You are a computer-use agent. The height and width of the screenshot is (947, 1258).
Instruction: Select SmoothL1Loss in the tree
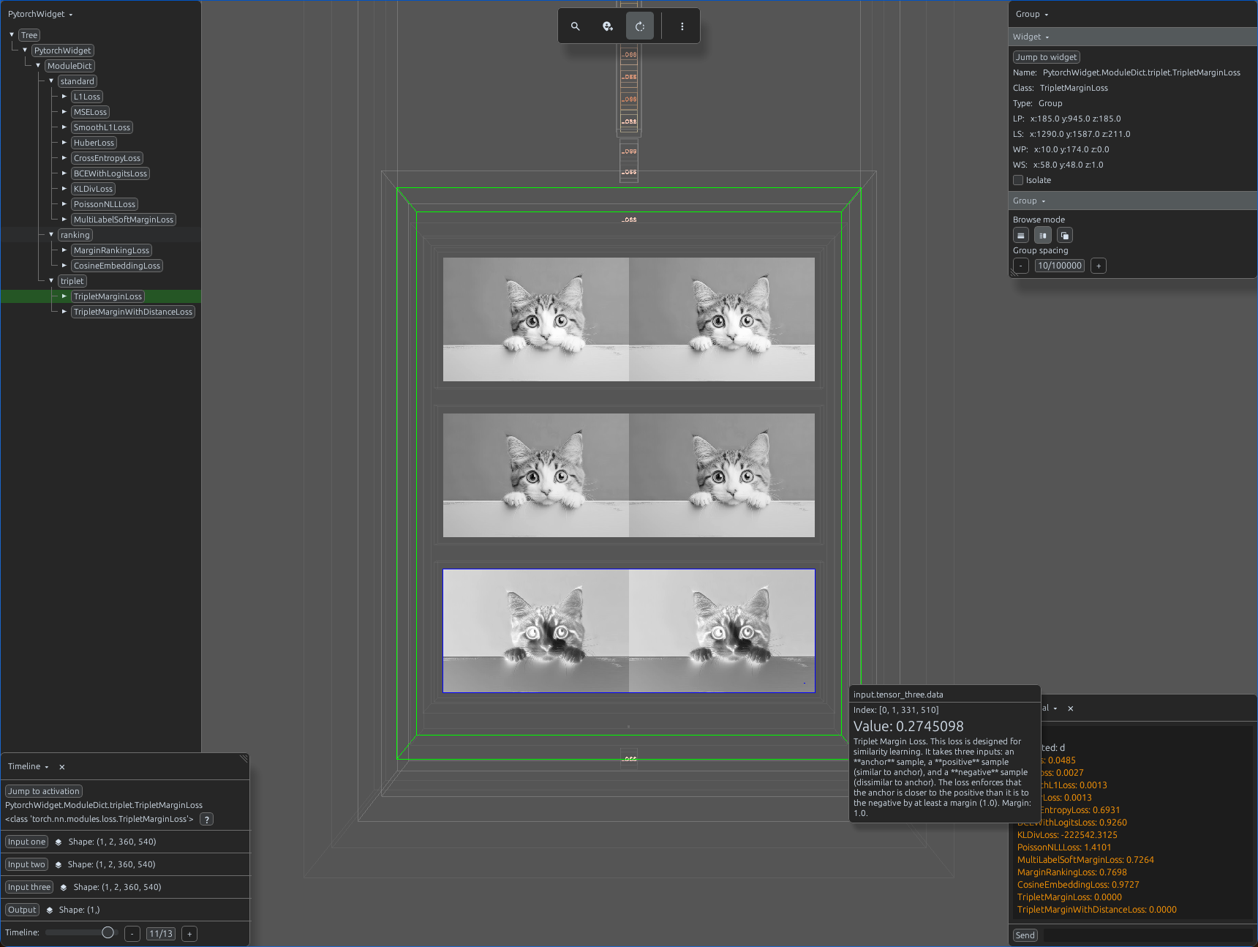pos(102,127)
